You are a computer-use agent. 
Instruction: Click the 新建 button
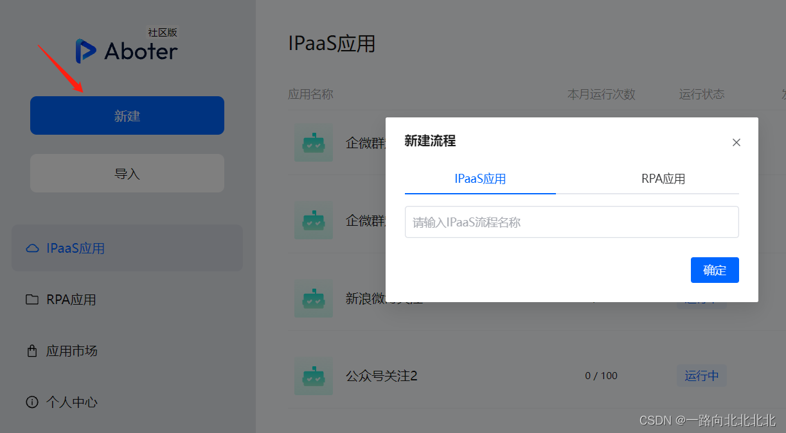[x=127, y=115]
